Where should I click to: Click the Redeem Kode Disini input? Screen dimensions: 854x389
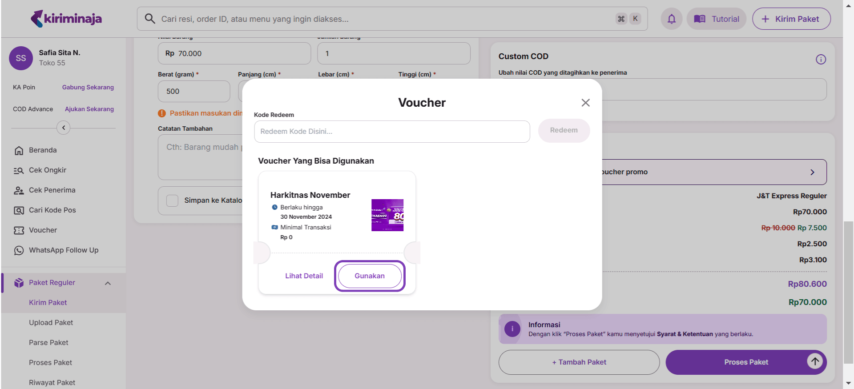392,132
